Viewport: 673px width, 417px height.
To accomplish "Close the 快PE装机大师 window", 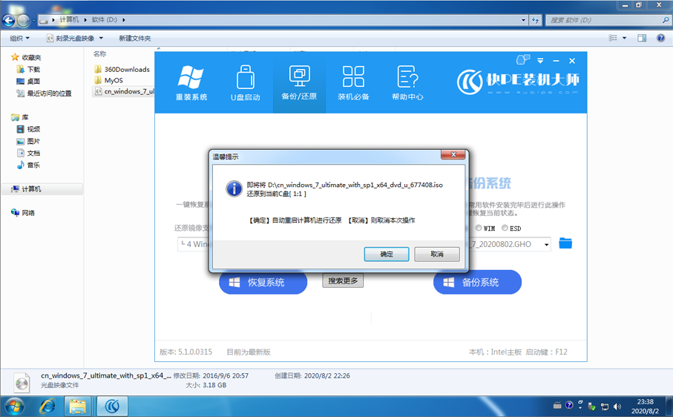I will pyautogui.click(x=572, y=61).
